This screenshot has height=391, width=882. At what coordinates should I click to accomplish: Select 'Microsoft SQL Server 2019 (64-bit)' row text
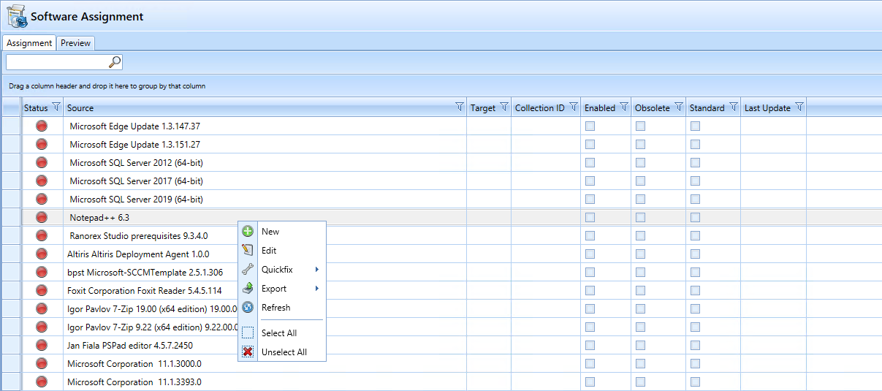(x=137, y=199)
